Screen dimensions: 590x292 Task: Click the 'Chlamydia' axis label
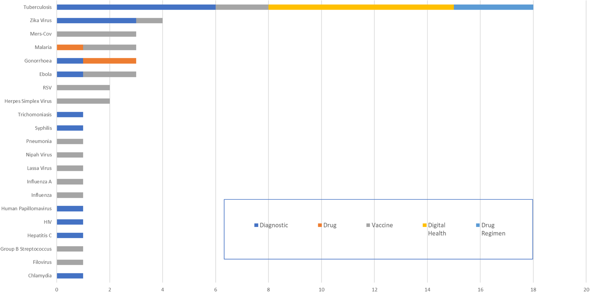(40, 276)
